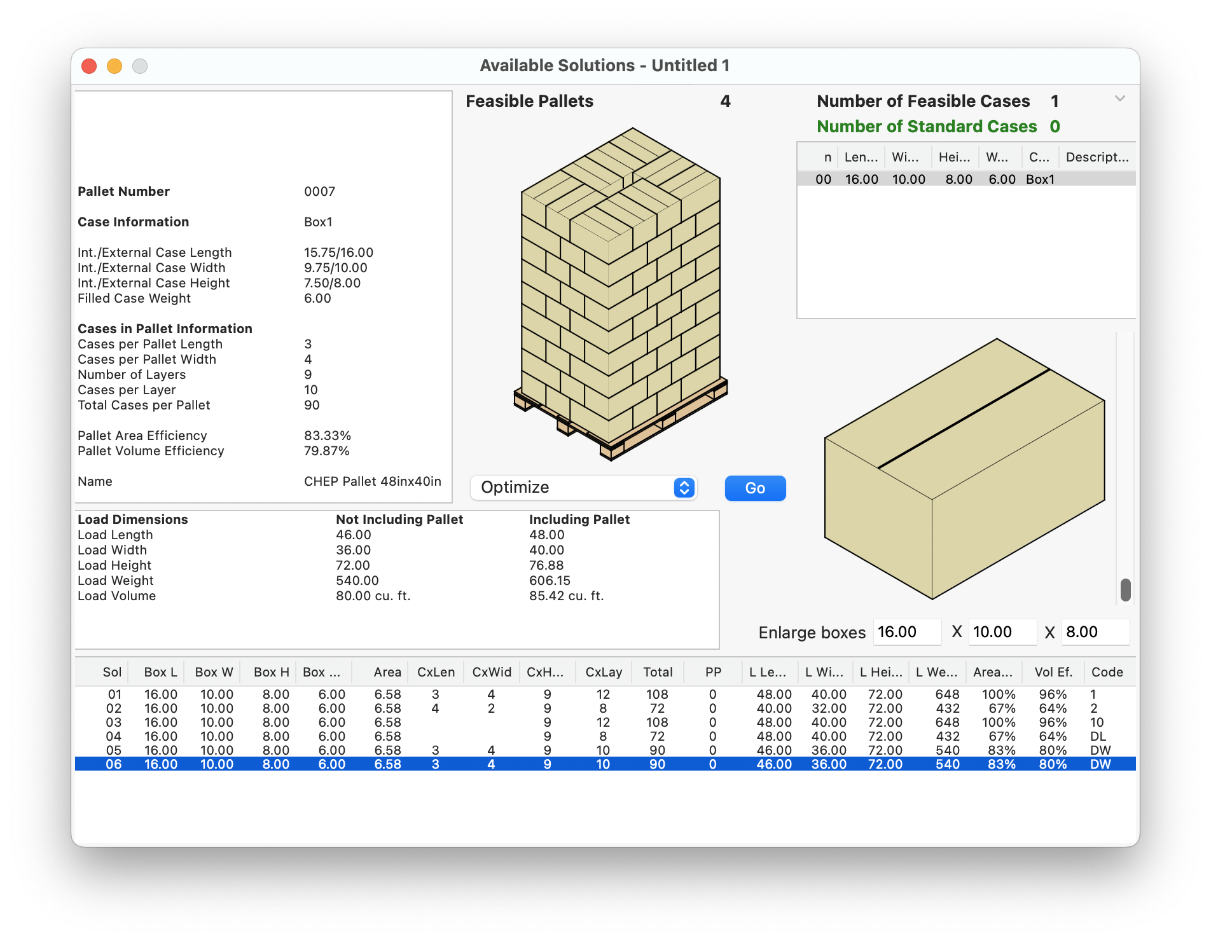Click the Enlarge boxes height field 8.00
The image size is (1211, 941).
(x=1095, y=632)
